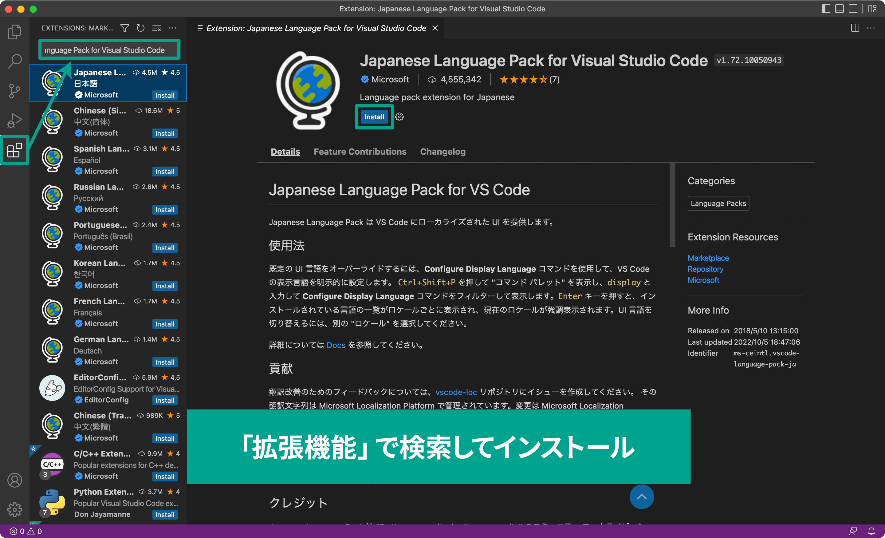Install the Korean Language Pack from list
Image resolution: width=885 pixels, height=538 pixels.
(164, 286)
